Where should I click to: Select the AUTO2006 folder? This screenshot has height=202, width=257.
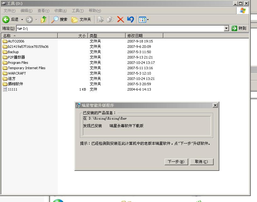point(16,41)
